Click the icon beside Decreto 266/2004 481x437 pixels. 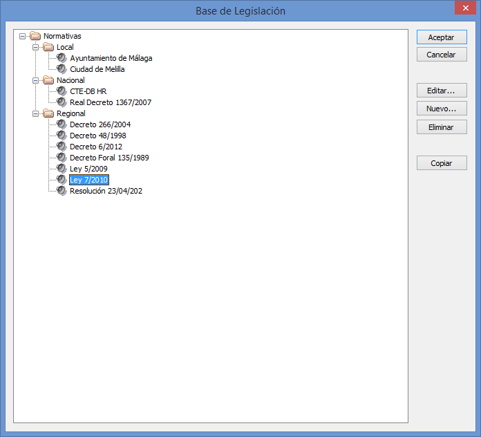[x=62, y=124]
